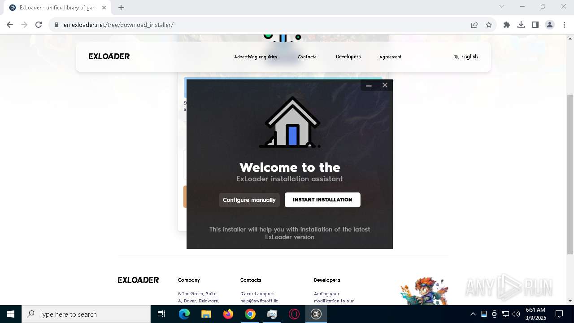Screen dimensions: 574x323
Task: Open Developers nav link
Action: coord(348,57)
